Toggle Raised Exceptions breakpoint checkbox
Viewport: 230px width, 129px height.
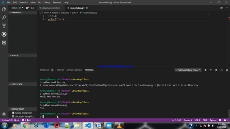point(13,113)
